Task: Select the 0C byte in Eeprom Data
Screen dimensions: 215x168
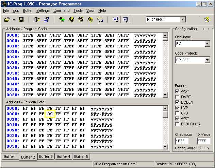Action: tap(50, 114)
